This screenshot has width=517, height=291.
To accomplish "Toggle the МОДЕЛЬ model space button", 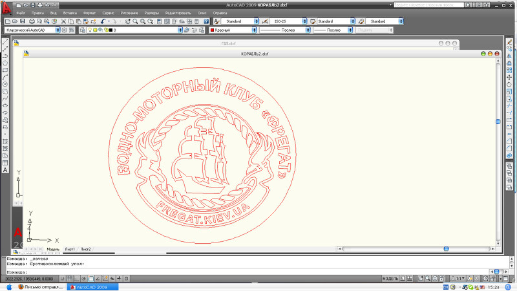I will (x=390, y=277).
